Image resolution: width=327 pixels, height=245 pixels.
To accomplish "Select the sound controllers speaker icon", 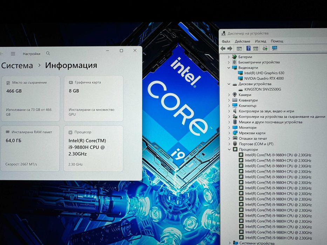I will pos(235,111).
